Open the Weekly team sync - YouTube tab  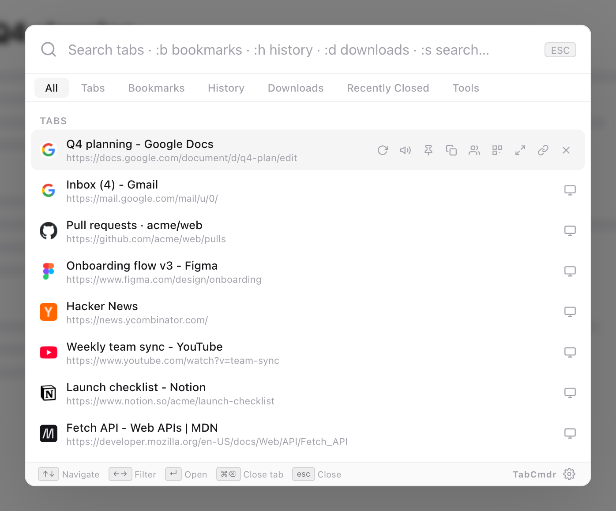[308, 352]
